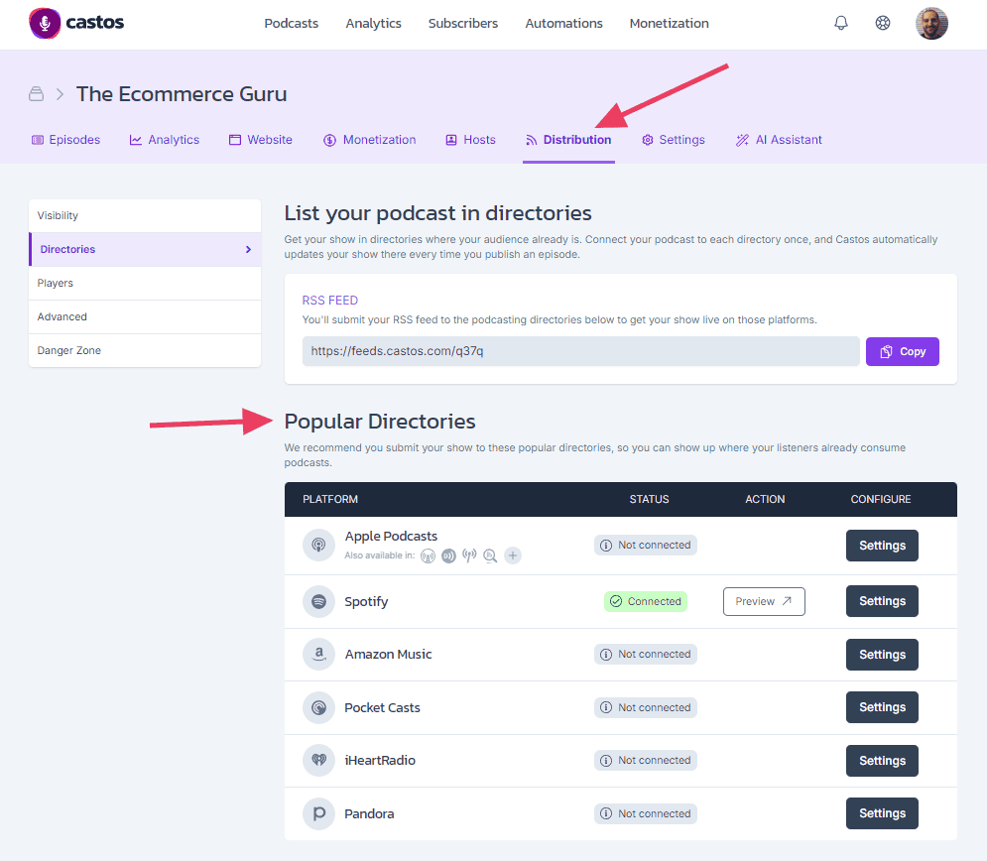Click the iHeartRadio name
Image resolution: width=987 pixels, height=861 pixels.
coord(380,761)
